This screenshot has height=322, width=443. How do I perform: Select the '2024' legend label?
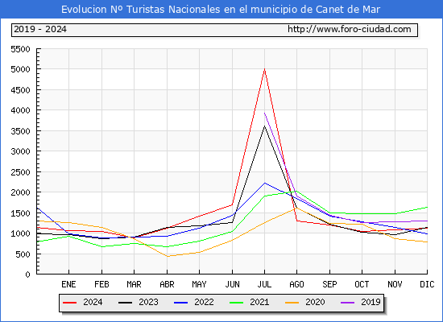pyautogui.click(x=93, y=302)
